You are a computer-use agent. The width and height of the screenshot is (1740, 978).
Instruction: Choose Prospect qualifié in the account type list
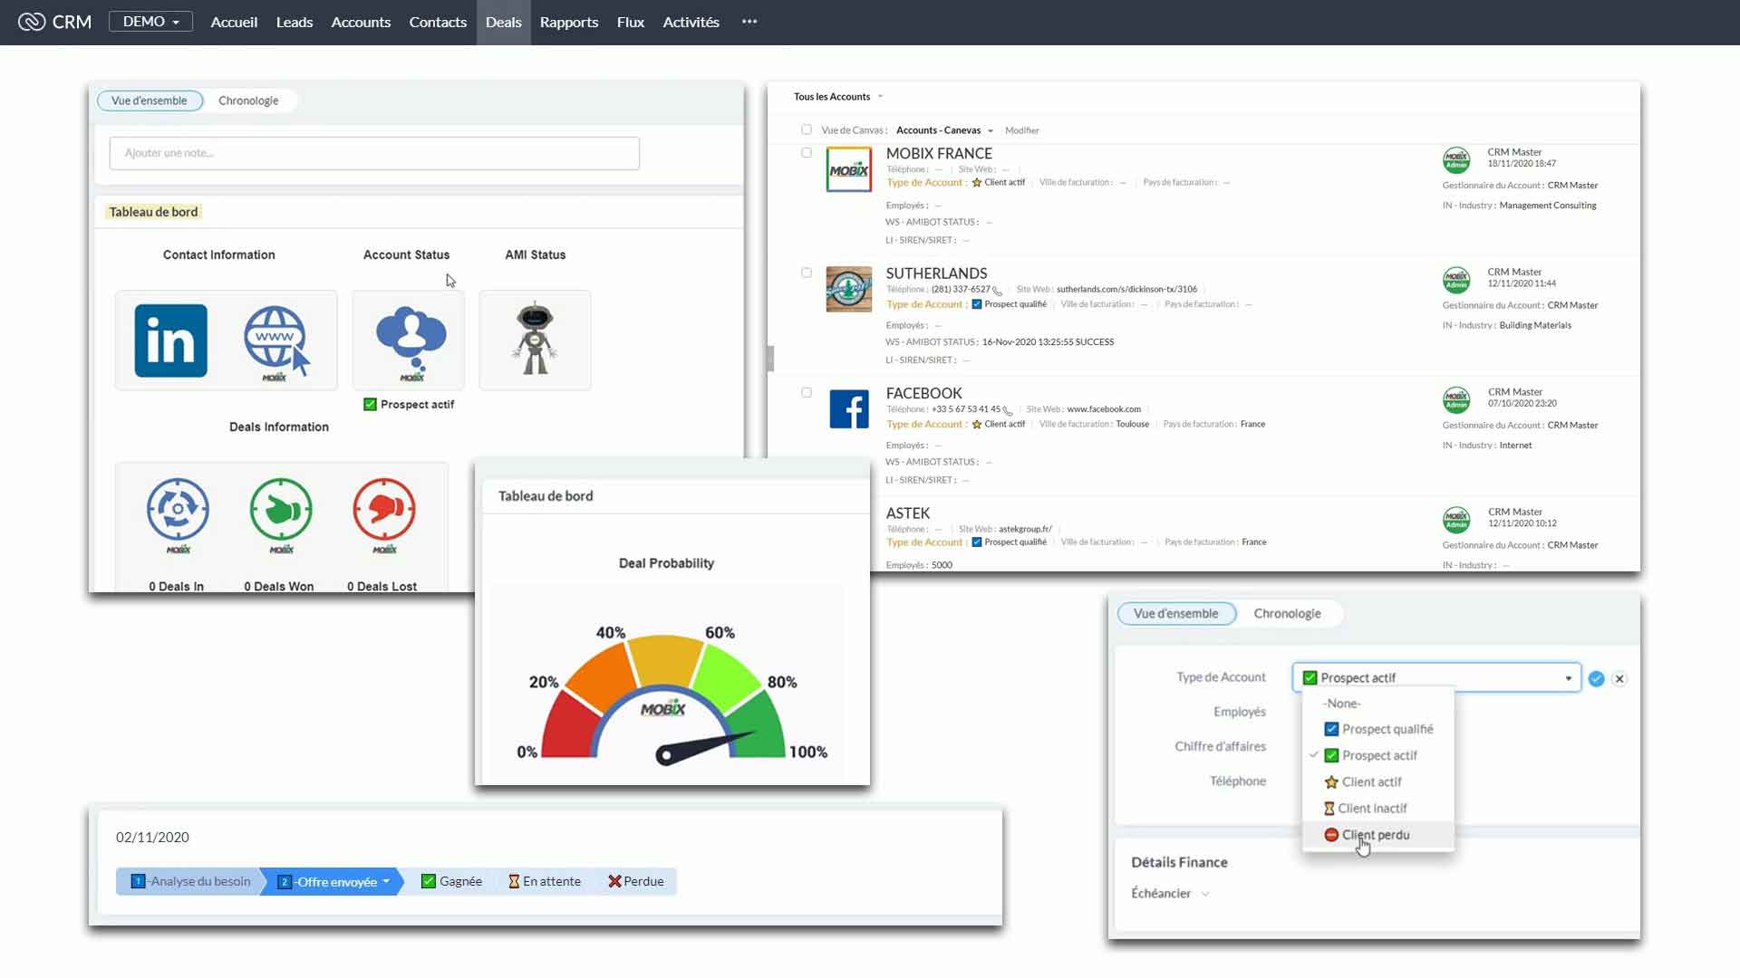(1378, 729)
